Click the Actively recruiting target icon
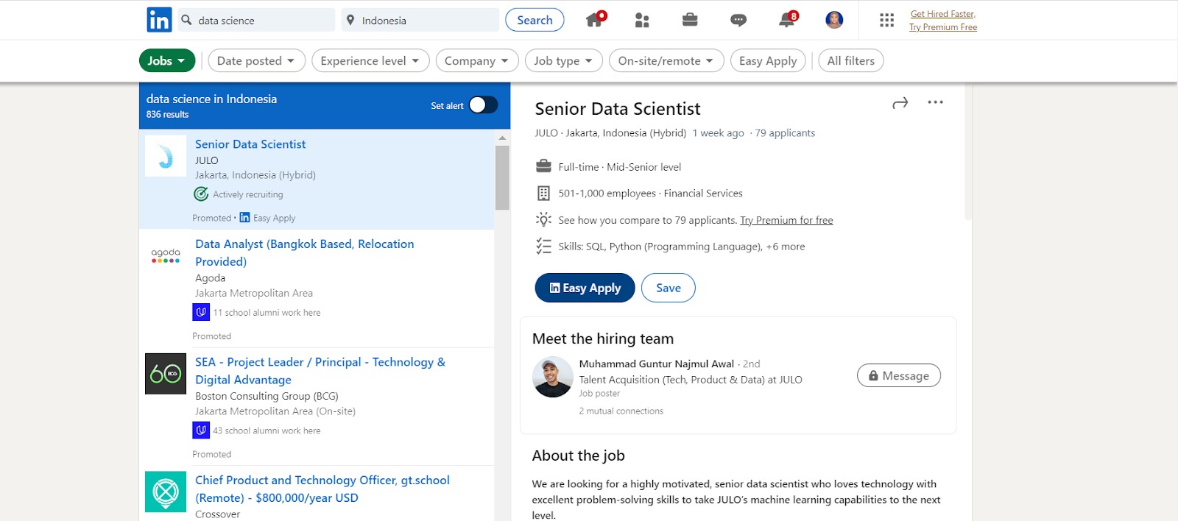This screenshot has height=521, width=1178. 201,194
